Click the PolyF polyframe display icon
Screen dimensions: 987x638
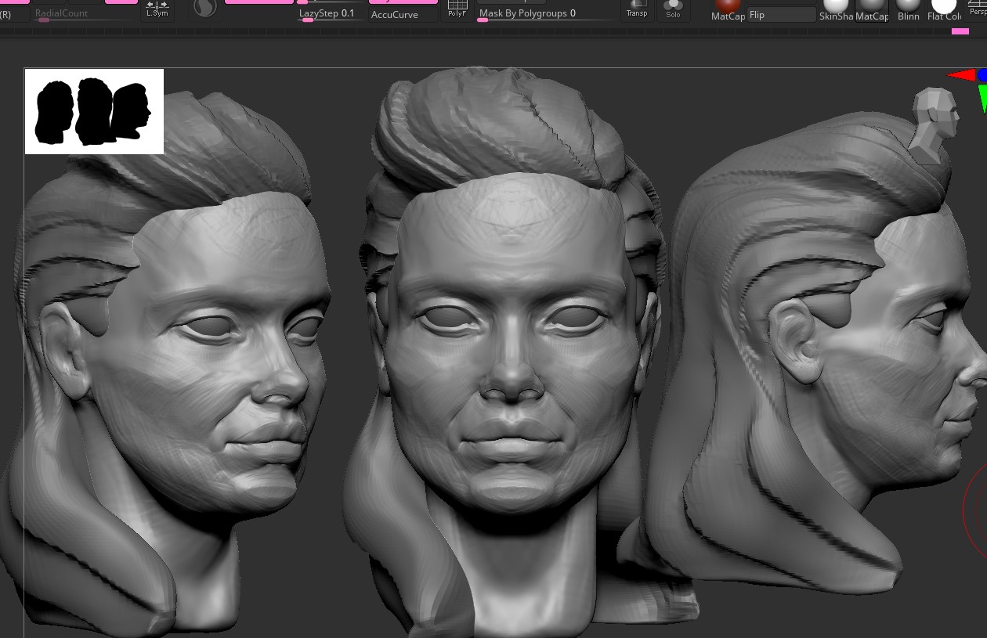click(457, 9)
